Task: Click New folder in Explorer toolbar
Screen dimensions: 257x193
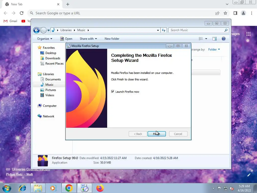Action: click(x=112, y=39)
